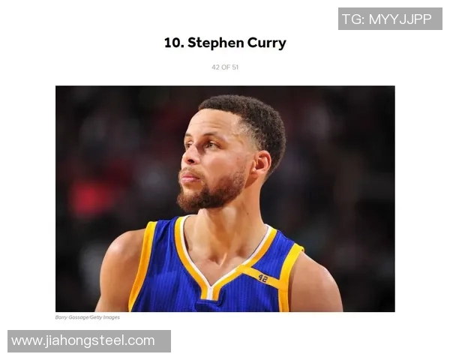Image resolution: width=450 pixels, height=360 pixels.
Task: Click the blurred red spot in photo background
Action: (x=86, y=198)
